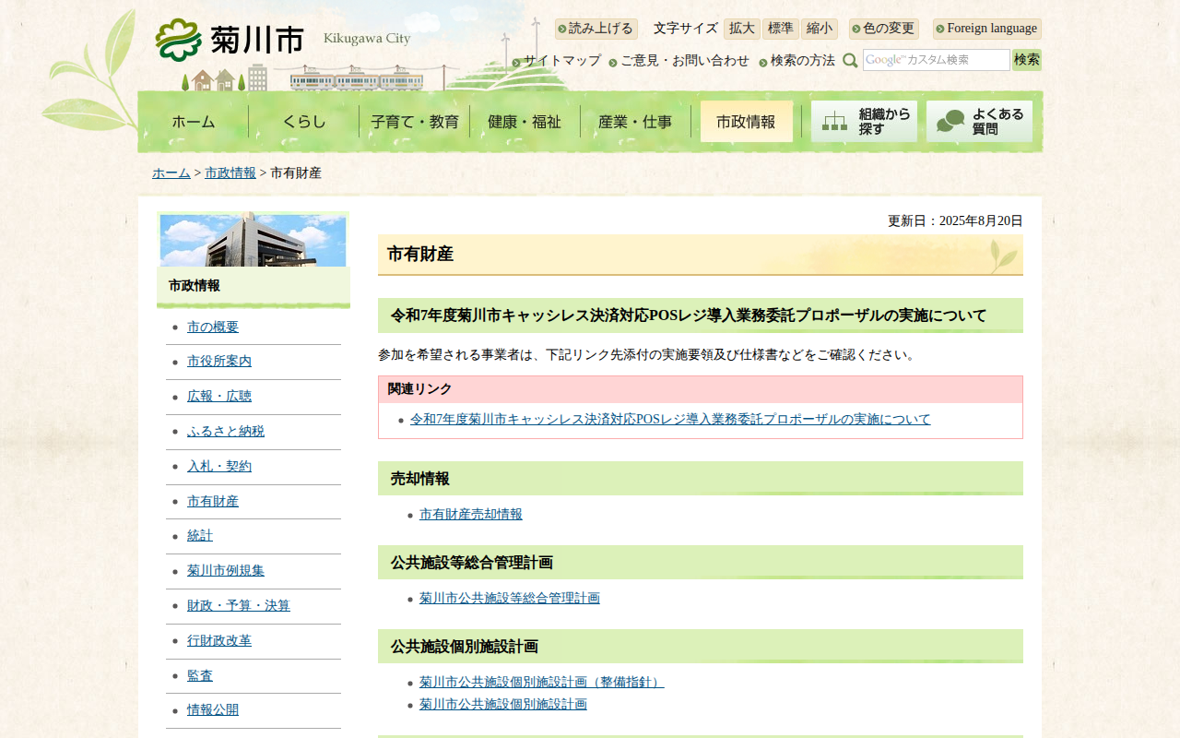The width and height of the screenshot is (1180, 738).
Task: Open the くらし navigation menu
Action: 303,122
